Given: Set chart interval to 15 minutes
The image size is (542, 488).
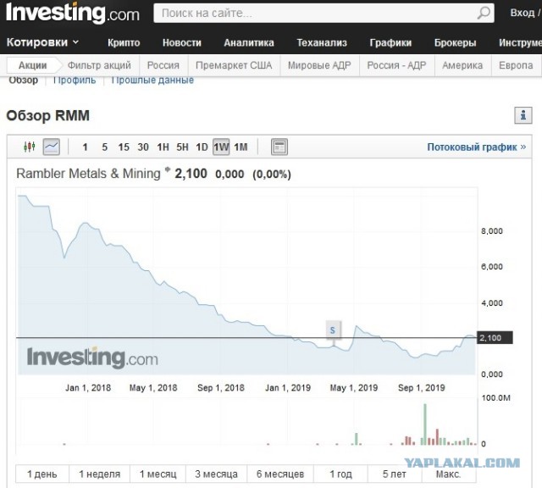Looking at the screenshot, I should 124,147.
